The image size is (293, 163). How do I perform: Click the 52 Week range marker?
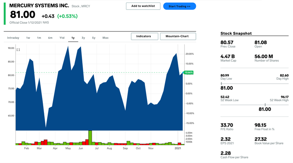click(x=265, y=105)
